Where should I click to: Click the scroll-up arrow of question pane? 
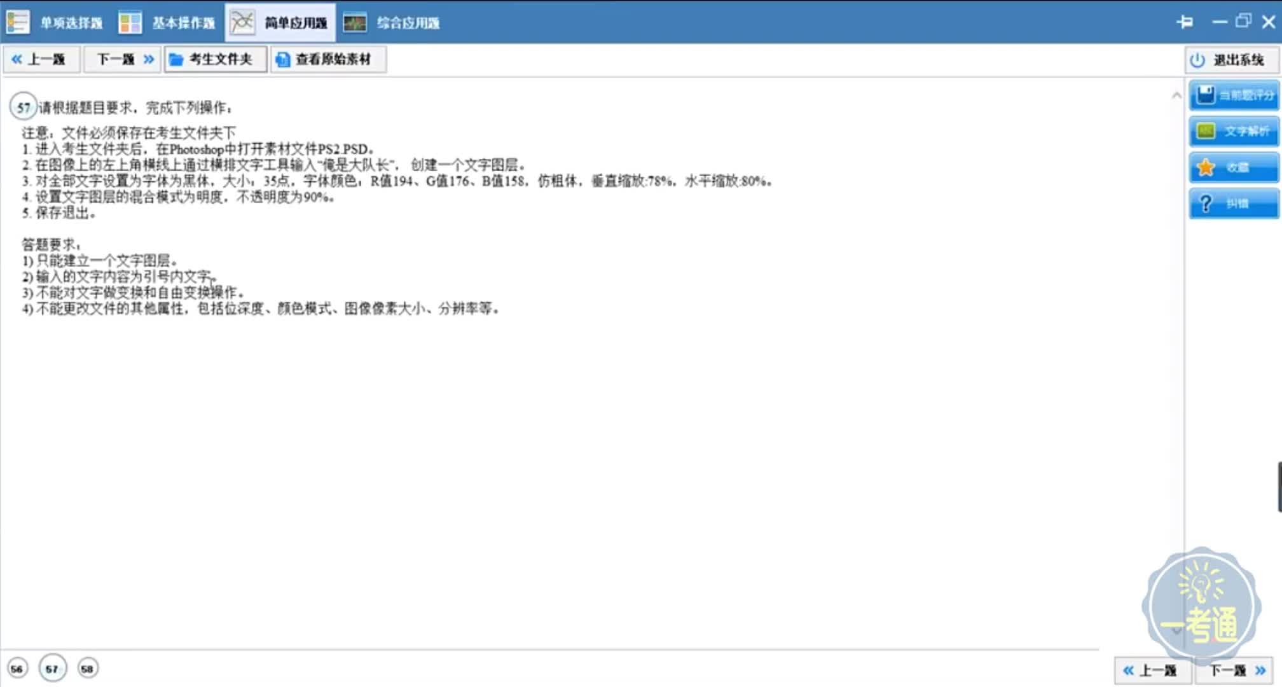click(x=1176, y=95)
